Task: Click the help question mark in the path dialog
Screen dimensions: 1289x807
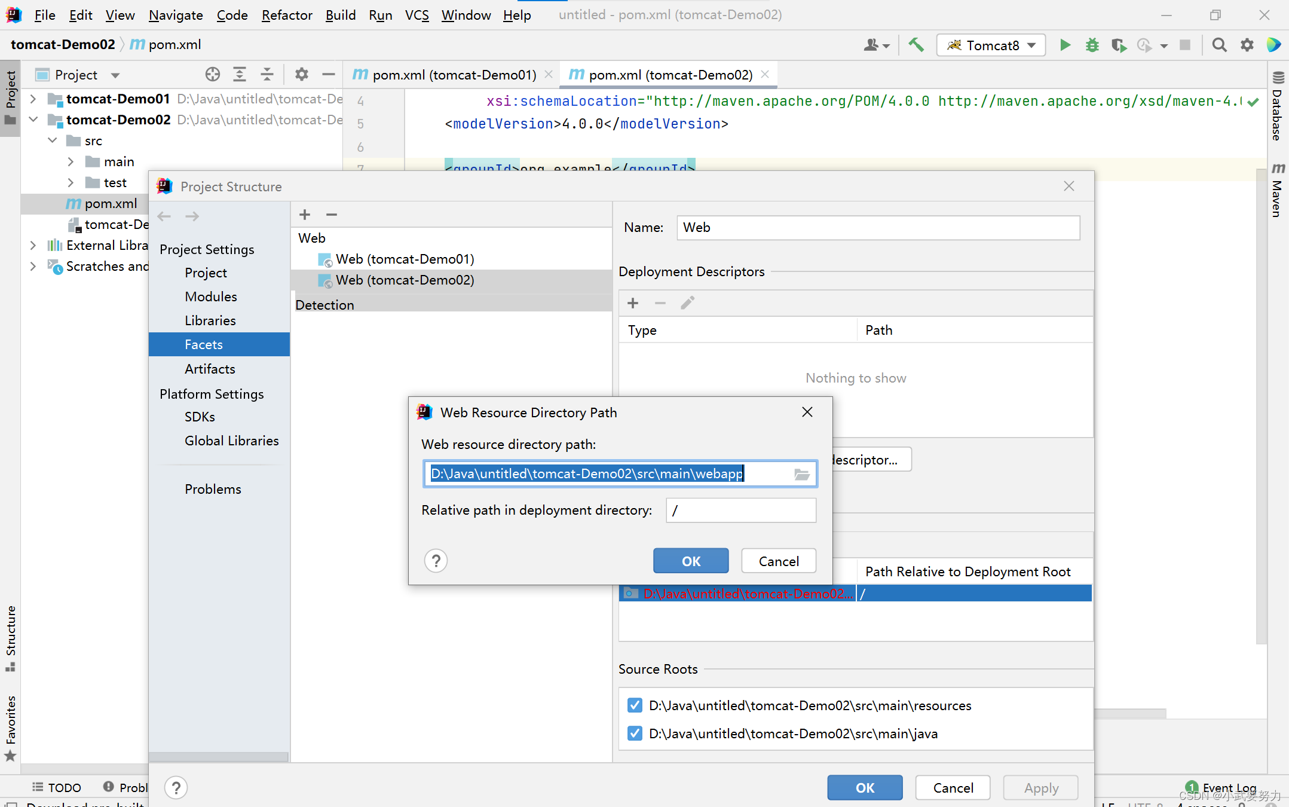Action: [x=436, y=561]
